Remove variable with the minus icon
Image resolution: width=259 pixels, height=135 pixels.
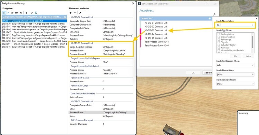pyautogui.click(x=75, y=13)
